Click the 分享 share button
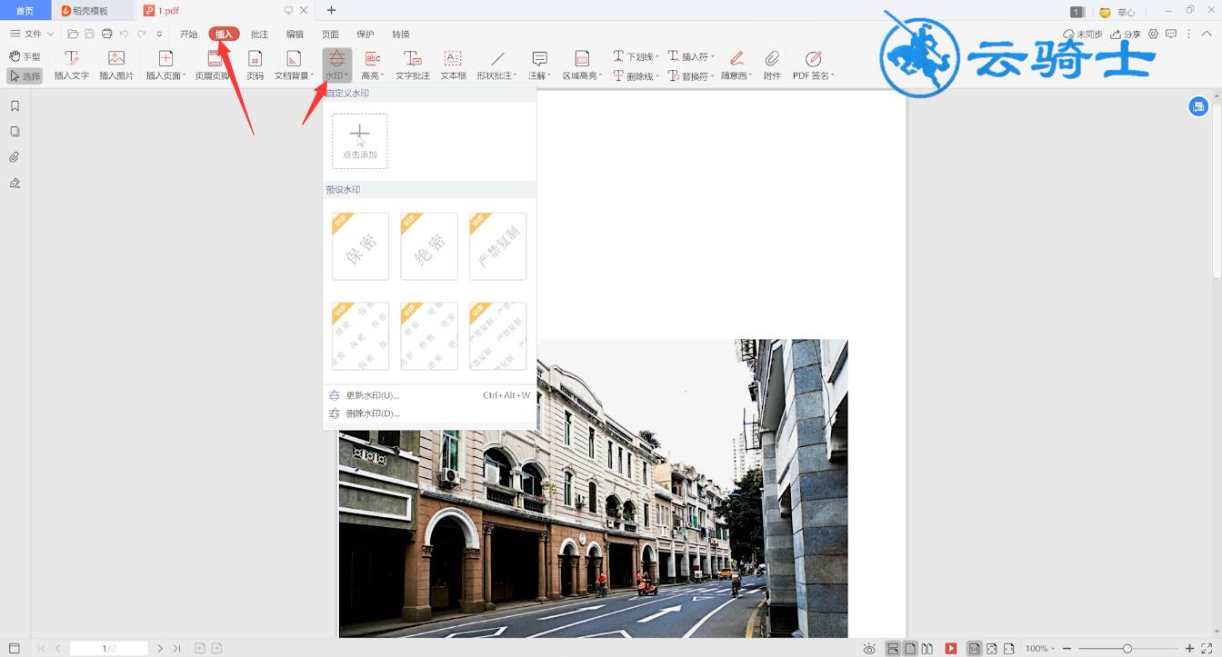Screen dimensions: 1222x657 (x=1126, y=34)
